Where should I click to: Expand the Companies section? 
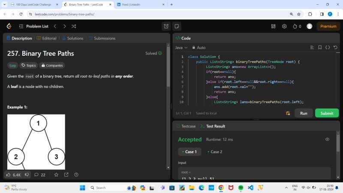[x=52, y=66]
